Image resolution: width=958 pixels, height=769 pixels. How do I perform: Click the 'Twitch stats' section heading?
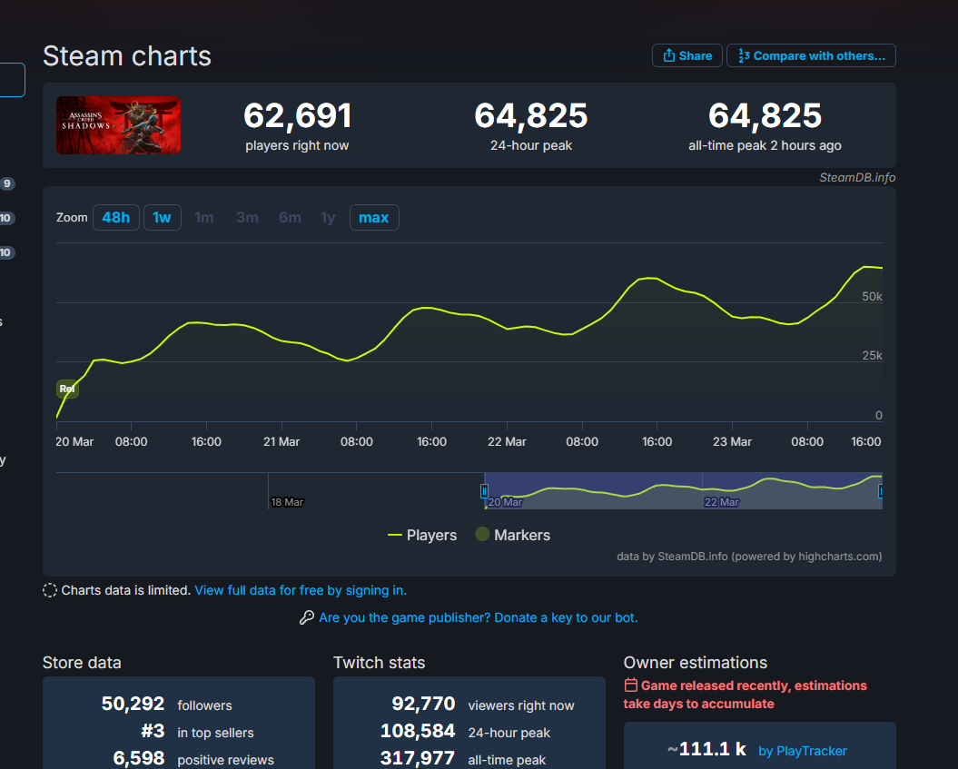point(380,663)
